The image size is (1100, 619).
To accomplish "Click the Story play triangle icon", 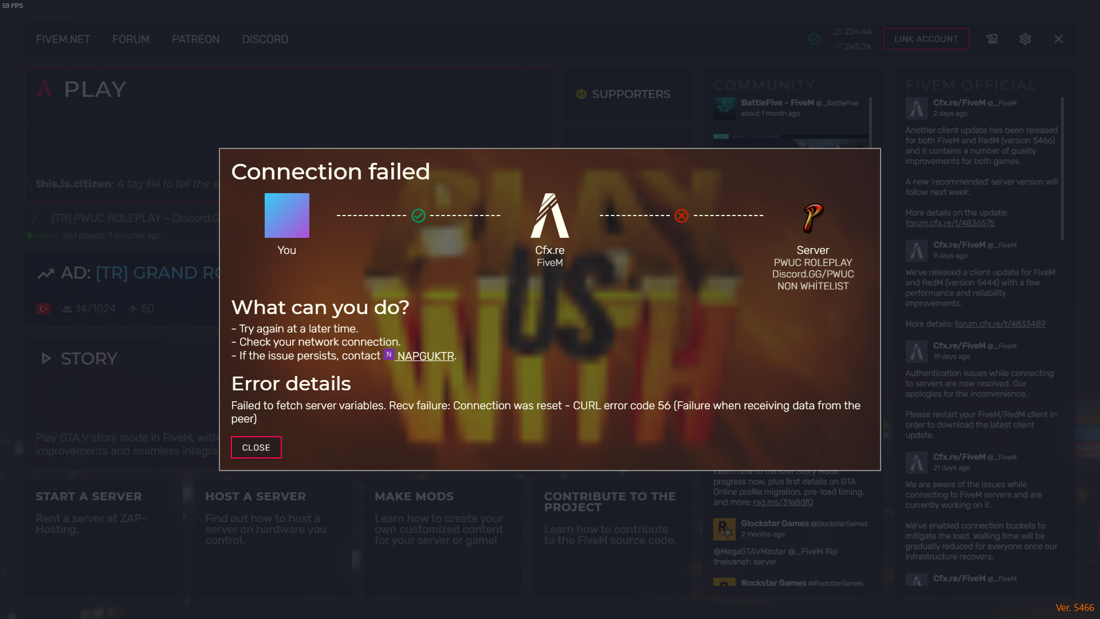I will click(46, 359).
